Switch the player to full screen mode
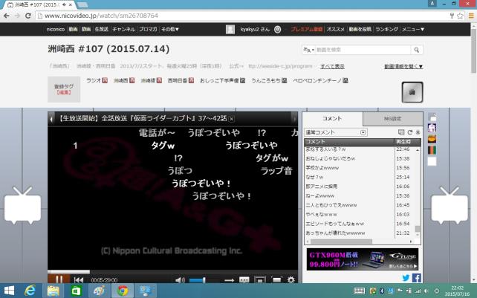This screenshot has width=477, height=298. coord(276,280)
